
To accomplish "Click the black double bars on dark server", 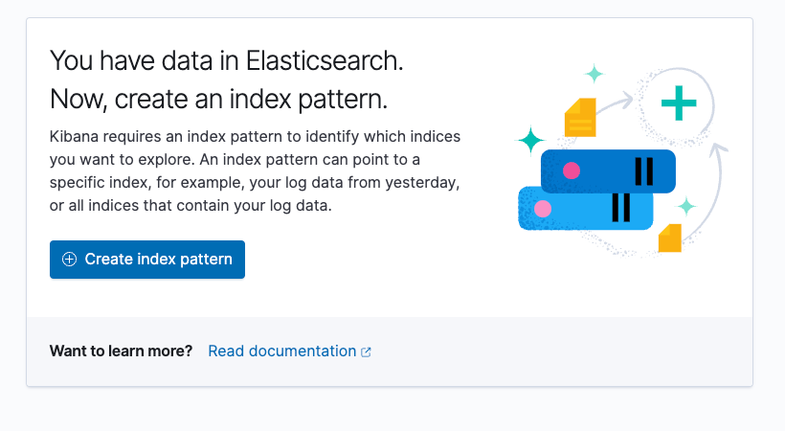I will 644,171.
